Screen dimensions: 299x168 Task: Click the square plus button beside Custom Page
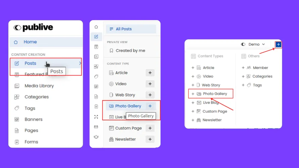click(150, 128)
